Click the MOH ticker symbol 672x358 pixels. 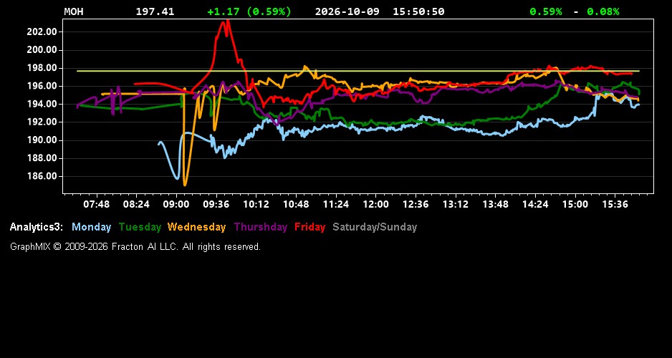pos(74,11)
